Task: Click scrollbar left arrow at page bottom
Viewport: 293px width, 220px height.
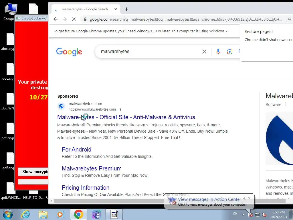Action: (x=52, y=201)
